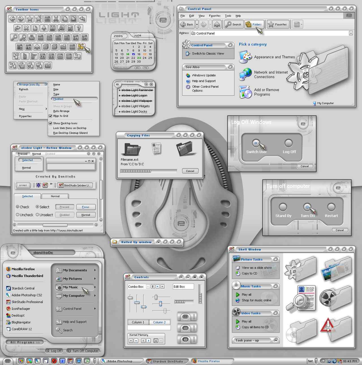Screen dimensions: 362x365
Task: Collapse the Music Tasks pane
Action: click(x=275, y=286)
